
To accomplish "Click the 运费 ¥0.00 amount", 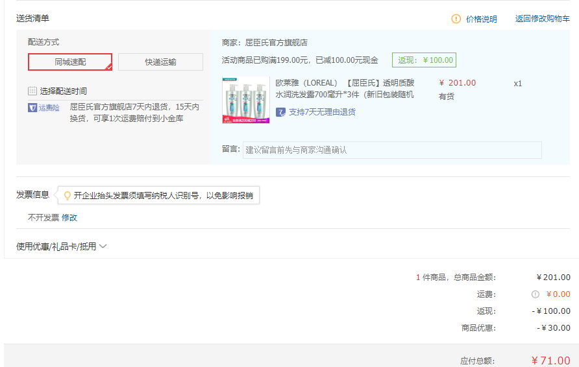I will [x=558, y=294].
